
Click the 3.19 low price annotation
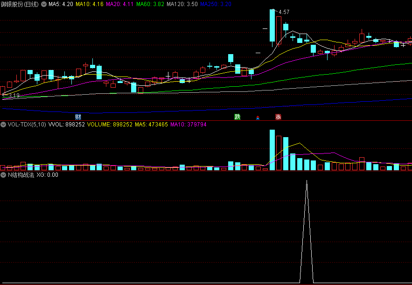14,96
